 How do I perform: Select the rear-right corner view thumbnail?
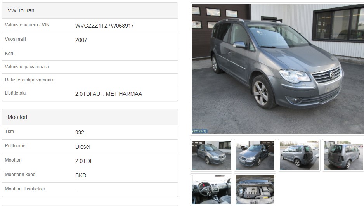[343, 155]
